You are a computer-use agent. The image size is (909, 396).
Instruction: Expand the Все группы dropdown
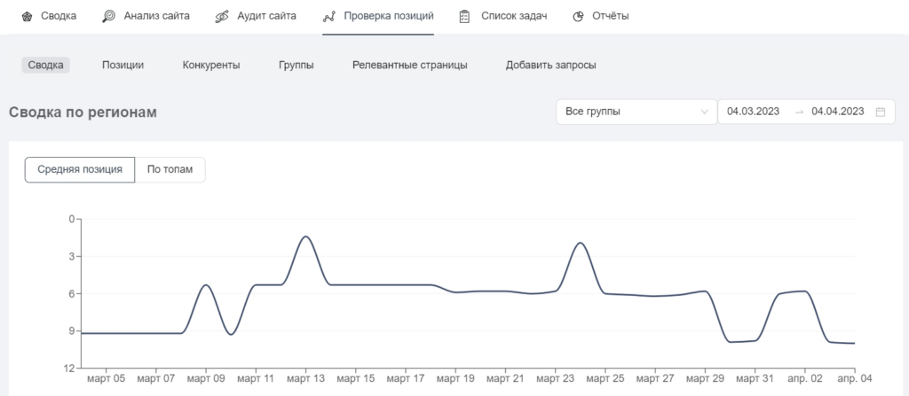636,112
